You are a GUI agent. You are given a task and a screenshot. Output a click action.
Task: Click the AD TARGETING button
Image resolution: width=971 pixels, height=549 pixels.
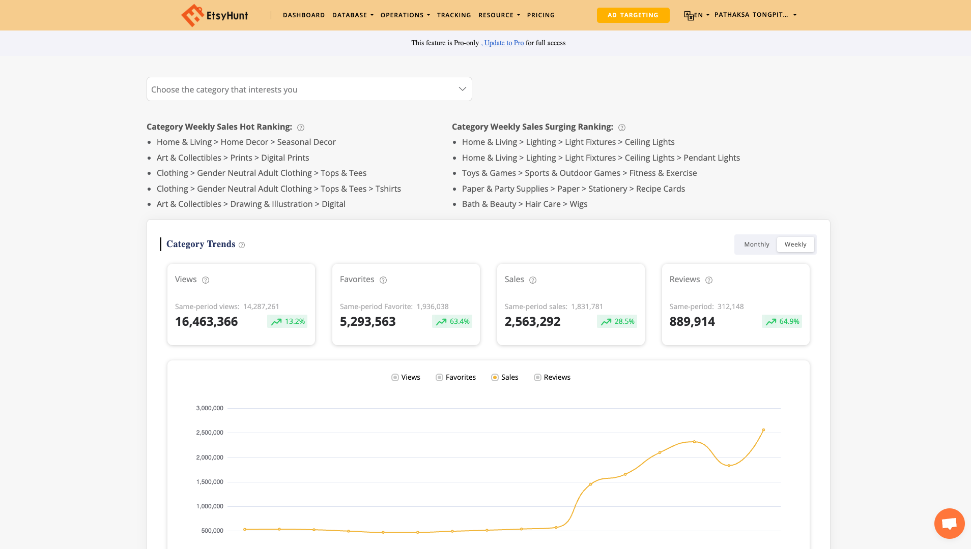633,15
